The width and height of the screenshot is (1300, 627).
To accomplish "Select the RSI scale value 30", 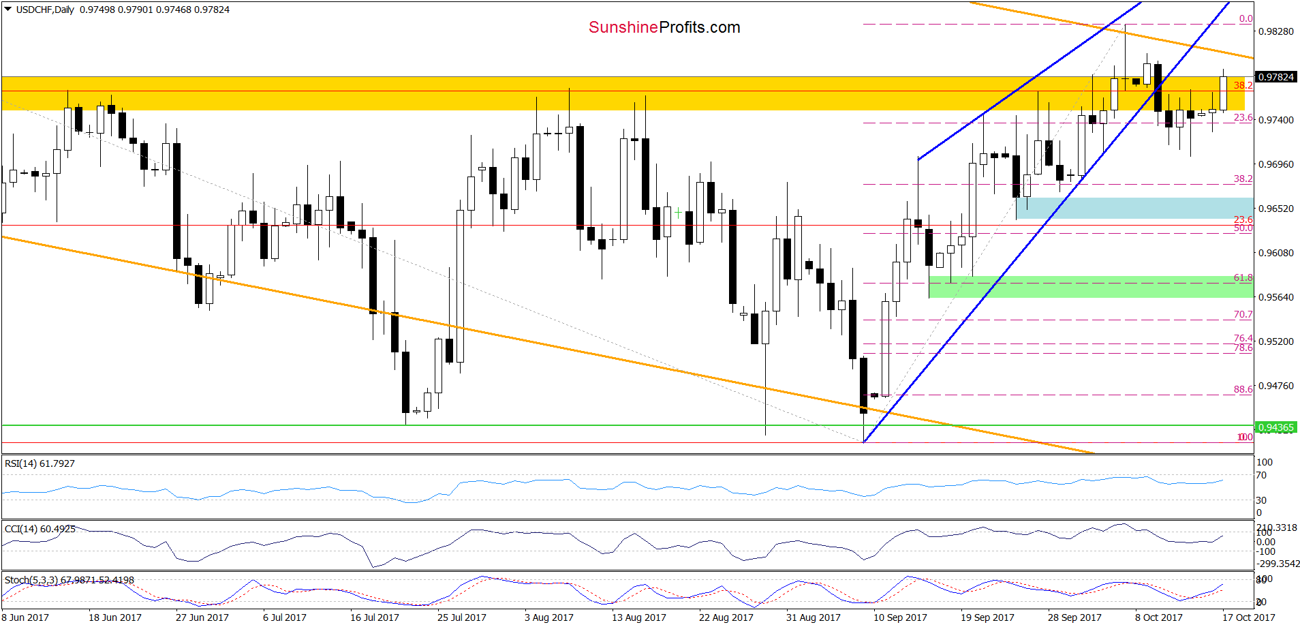I will 1261,500.
